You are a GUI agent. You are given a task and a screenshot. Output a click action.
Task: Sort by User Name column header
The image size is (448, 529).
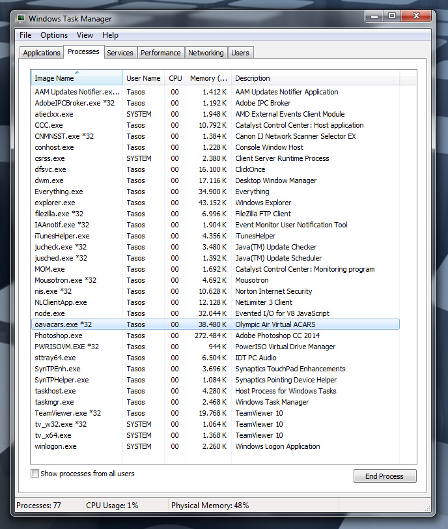coord(143,78)
